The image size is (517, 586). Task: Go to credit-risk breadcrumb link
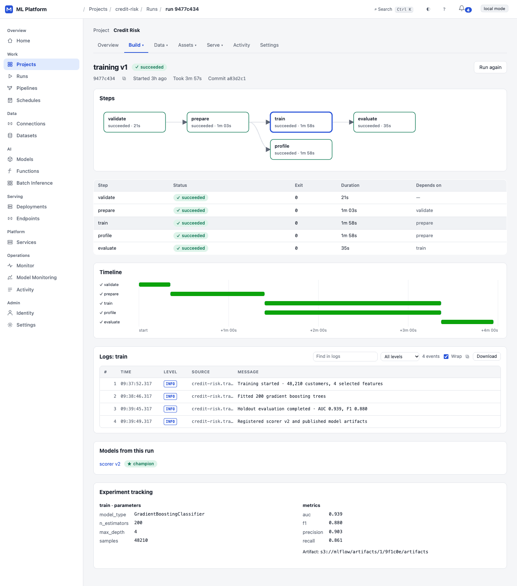[127, 9]
